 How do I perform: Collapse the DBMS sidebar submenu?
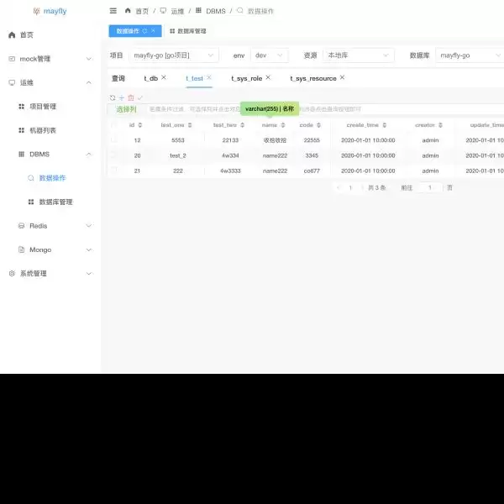(x=89, y=155)
